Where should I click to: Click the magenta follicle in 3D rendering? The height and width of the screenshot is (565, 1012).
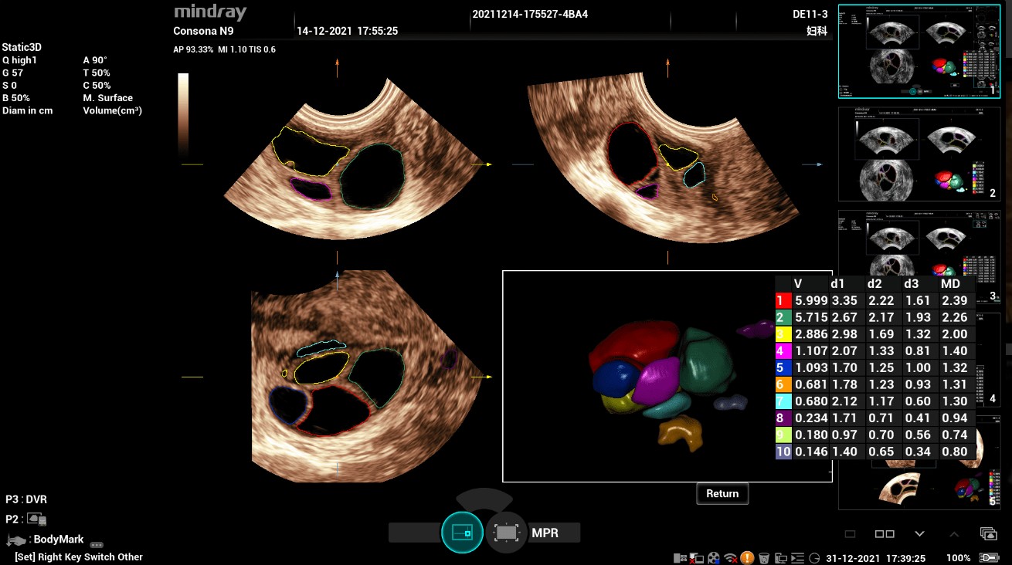(x=658, y=380)
